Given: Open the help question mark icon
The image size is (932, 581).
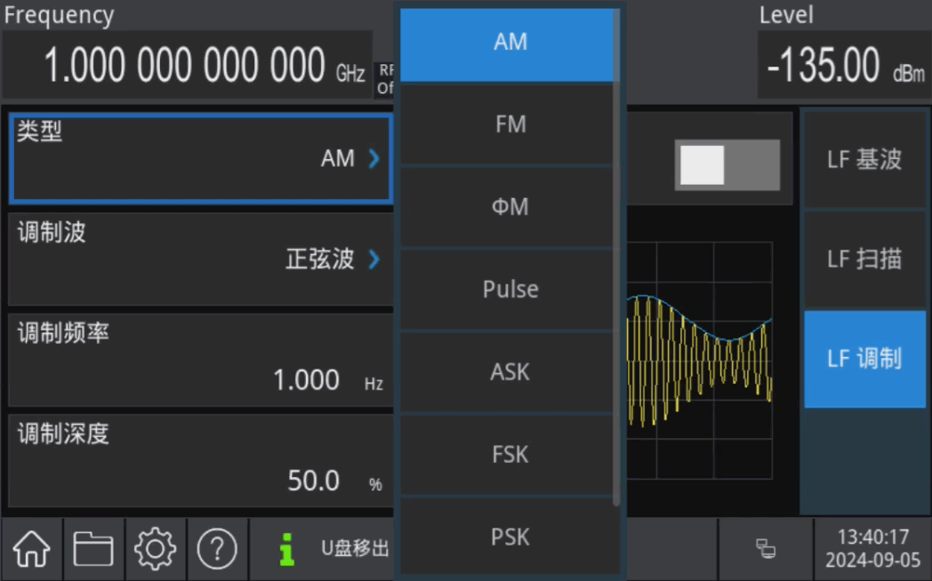Looking at the screenshot, I should [x=217, y=548].
